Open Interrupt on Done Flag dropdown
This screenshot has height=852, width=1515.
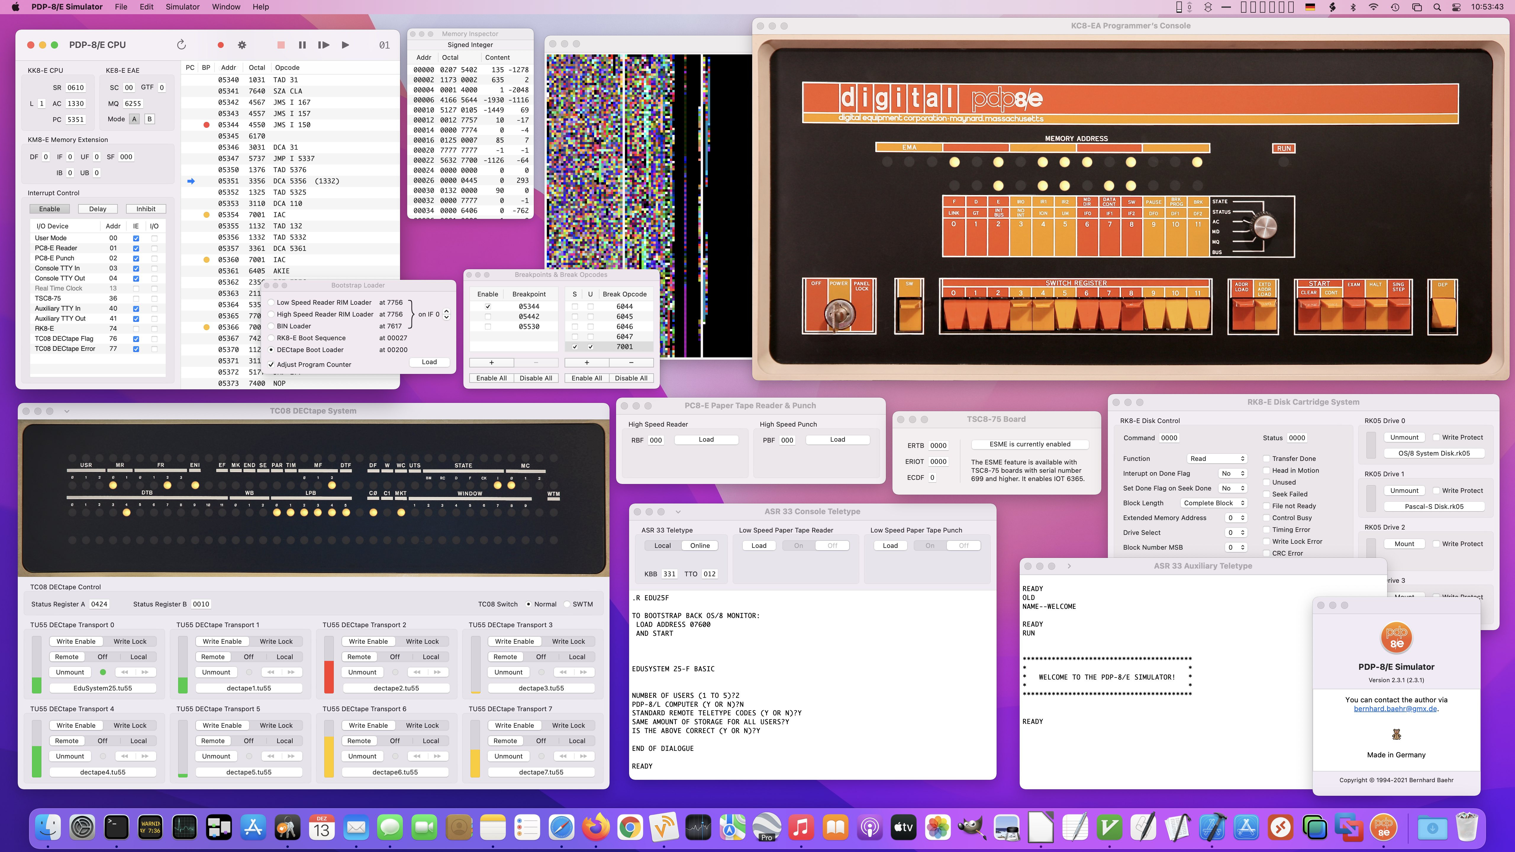tap(1233, 473)
